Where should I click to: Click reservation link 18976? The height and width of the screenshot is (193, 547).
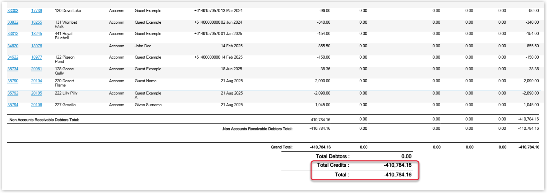tap(36, 46)
